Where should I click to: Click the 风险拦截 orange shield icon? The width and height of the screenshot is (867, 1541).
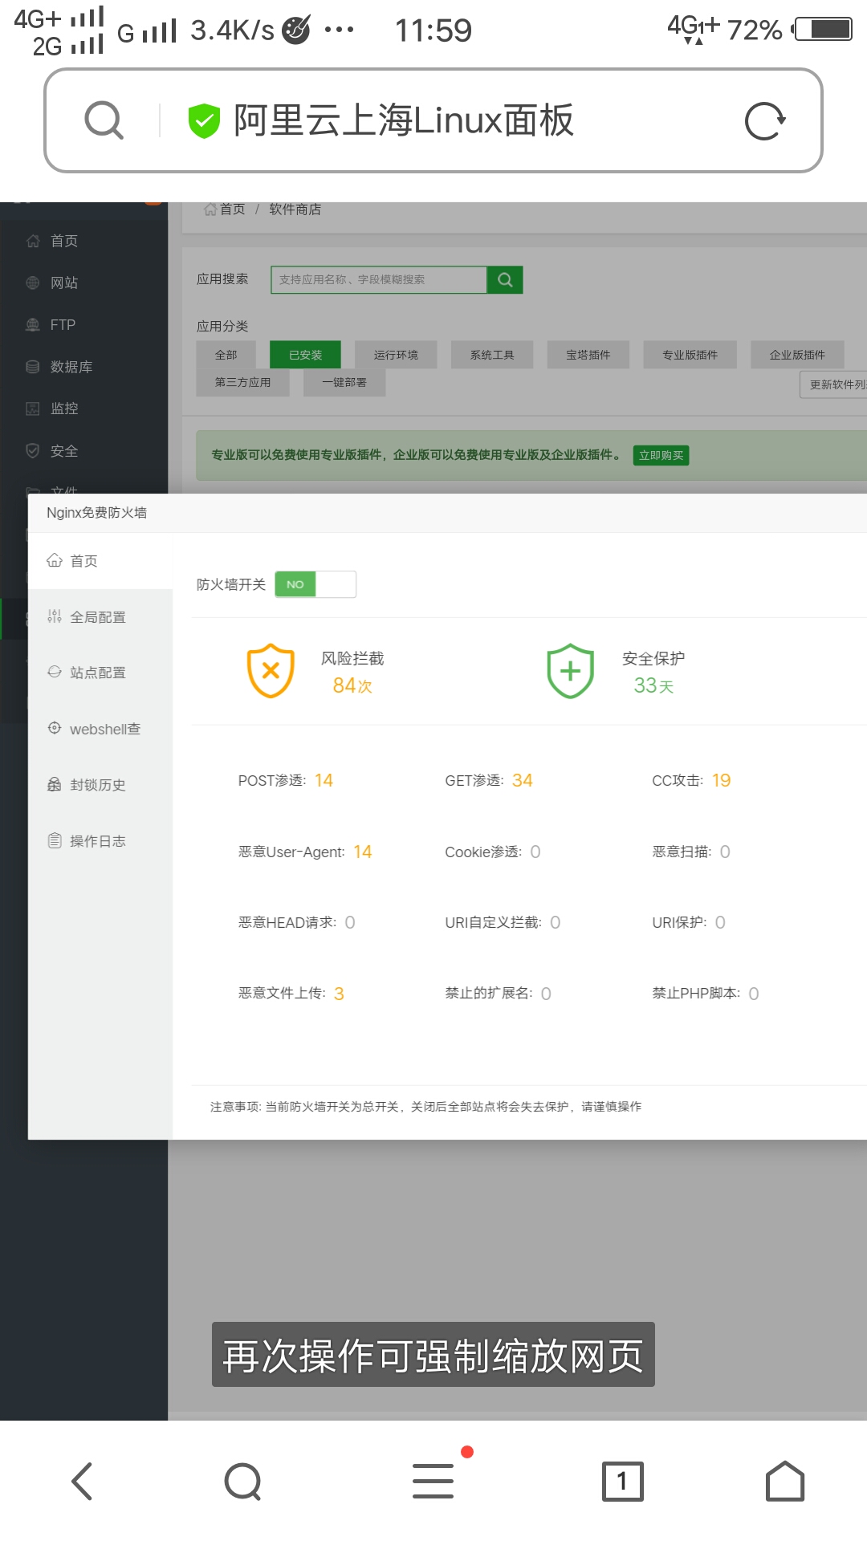click(x=271, y=671)
